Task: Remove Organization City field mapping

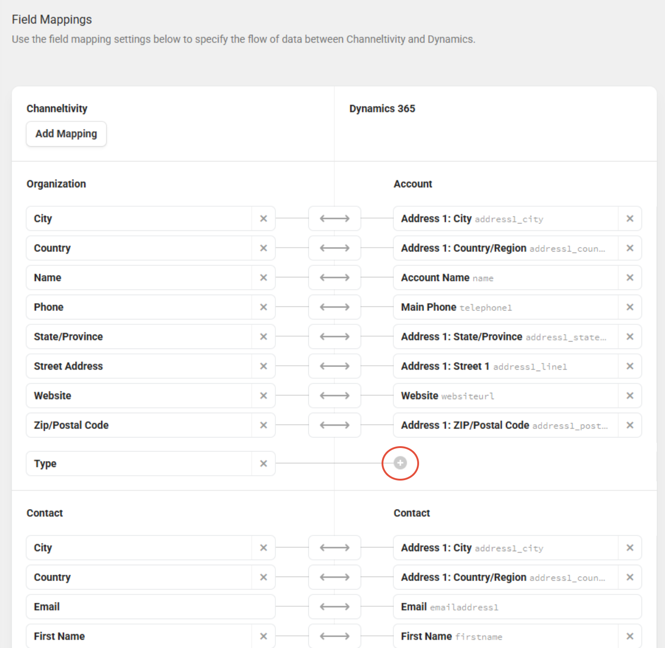Action: click(264, 219)
